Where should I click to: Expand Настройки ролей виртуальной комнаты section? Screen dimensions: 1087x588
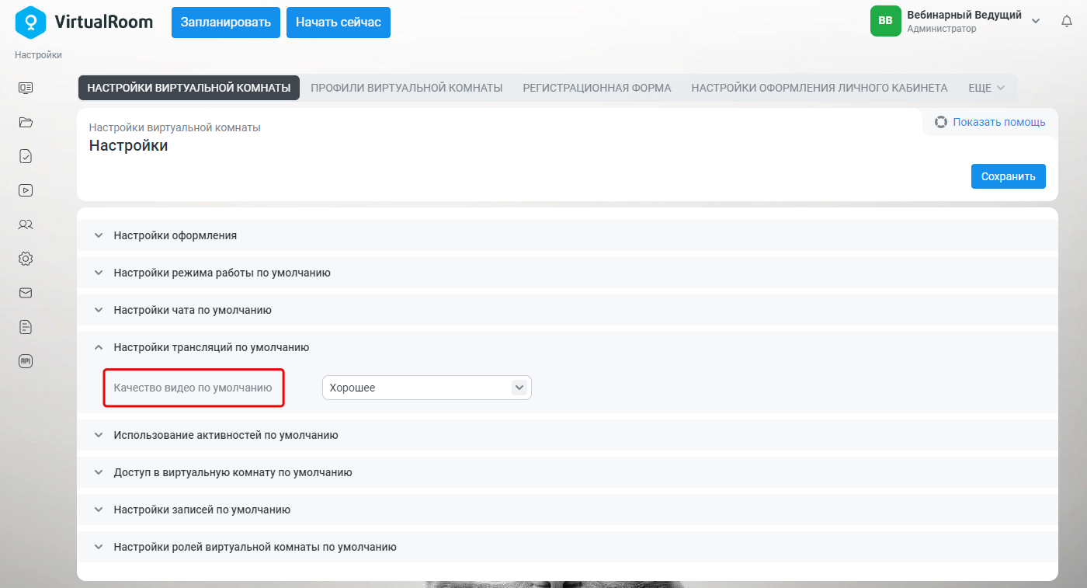click(567, 547)
